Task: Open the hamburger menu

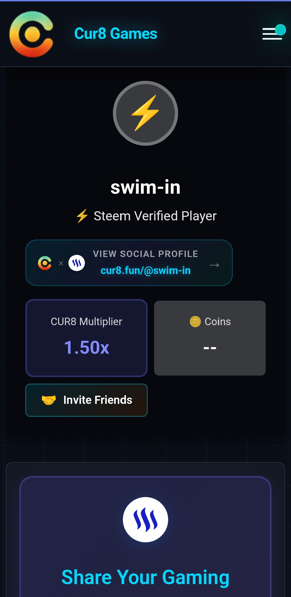Action: [x=272, y=34]
